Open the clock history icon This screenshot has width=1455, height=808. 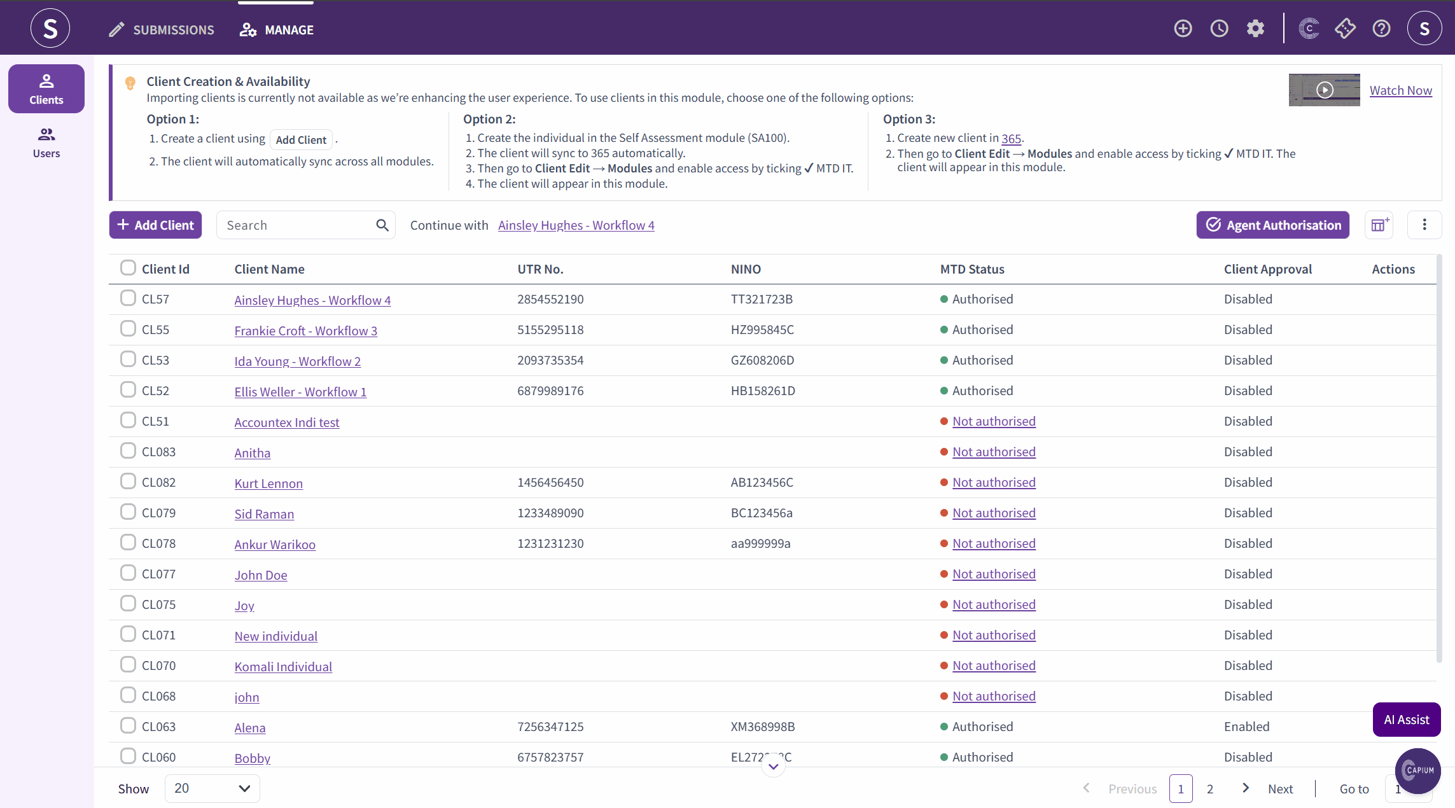click(1219, 29)
